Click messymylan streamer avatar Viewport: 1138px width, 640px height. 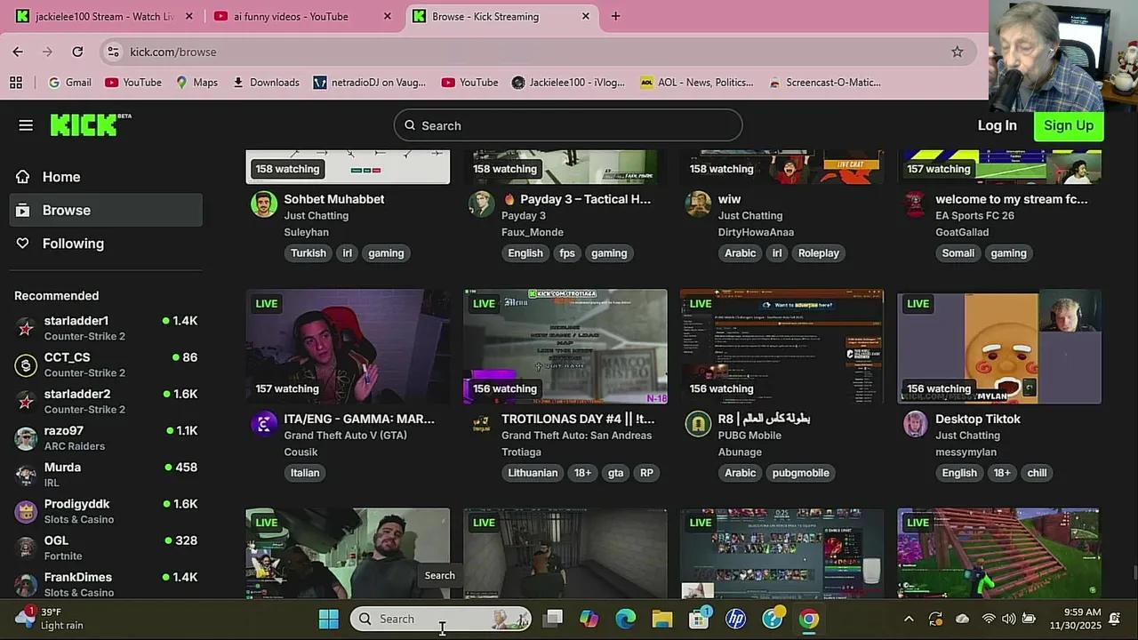point(915,424)
